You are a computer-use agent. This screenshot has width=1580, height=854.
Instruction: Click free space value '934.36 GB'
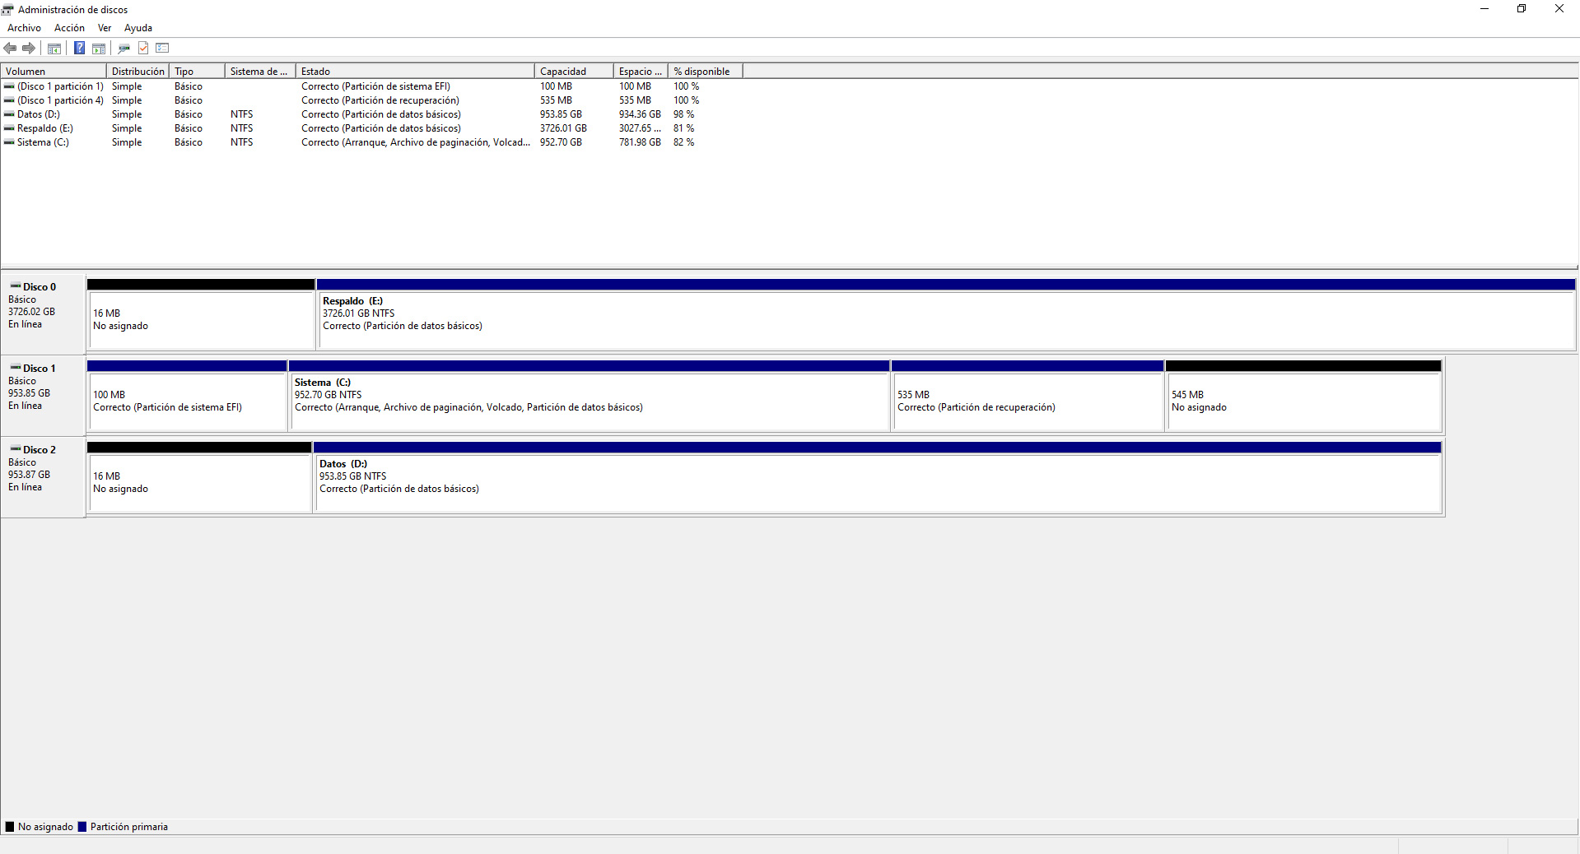click(640, 114)
